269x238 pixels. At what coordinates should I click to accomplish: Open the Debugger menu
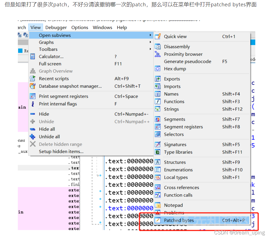pos(56,27)
